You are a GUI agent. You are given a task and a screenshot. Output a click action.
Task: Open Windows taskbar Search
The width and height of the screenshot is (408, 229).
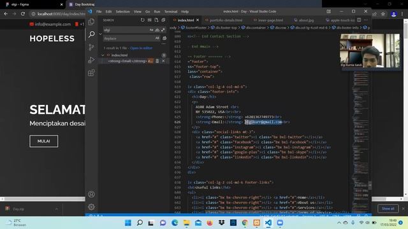[x=140, y=223]
